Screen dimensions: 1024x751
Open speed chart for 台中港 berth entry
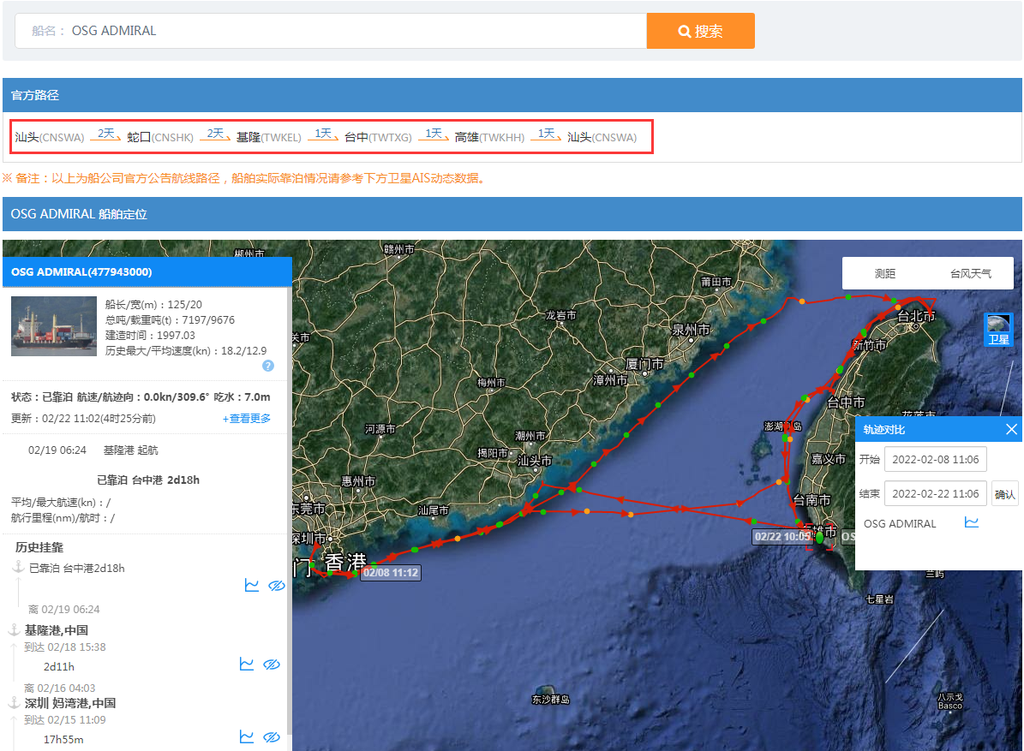(x=251, y=585)
